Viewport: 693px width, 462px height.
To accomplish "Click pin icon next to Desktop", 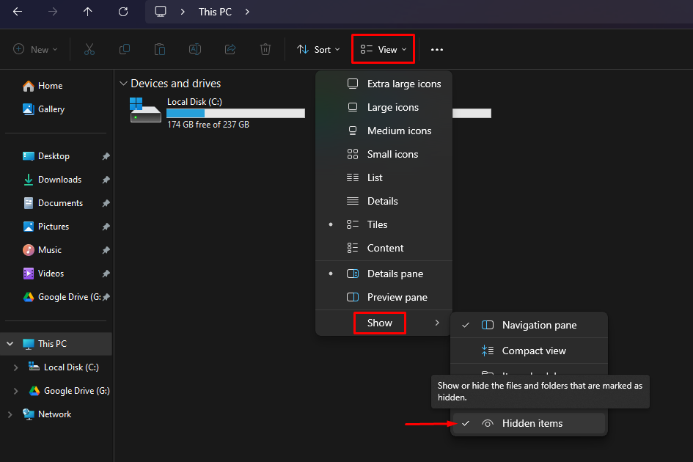I will pos(106,156).
